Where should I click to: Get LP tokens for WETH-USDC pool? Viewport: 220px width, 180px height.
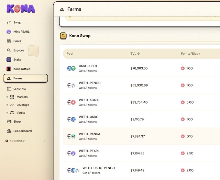click(88, 122)
